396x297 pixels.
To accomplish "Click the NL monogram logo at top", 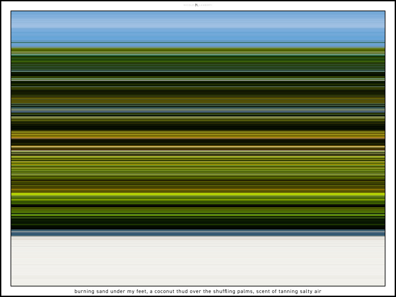I will click(197, 5).
